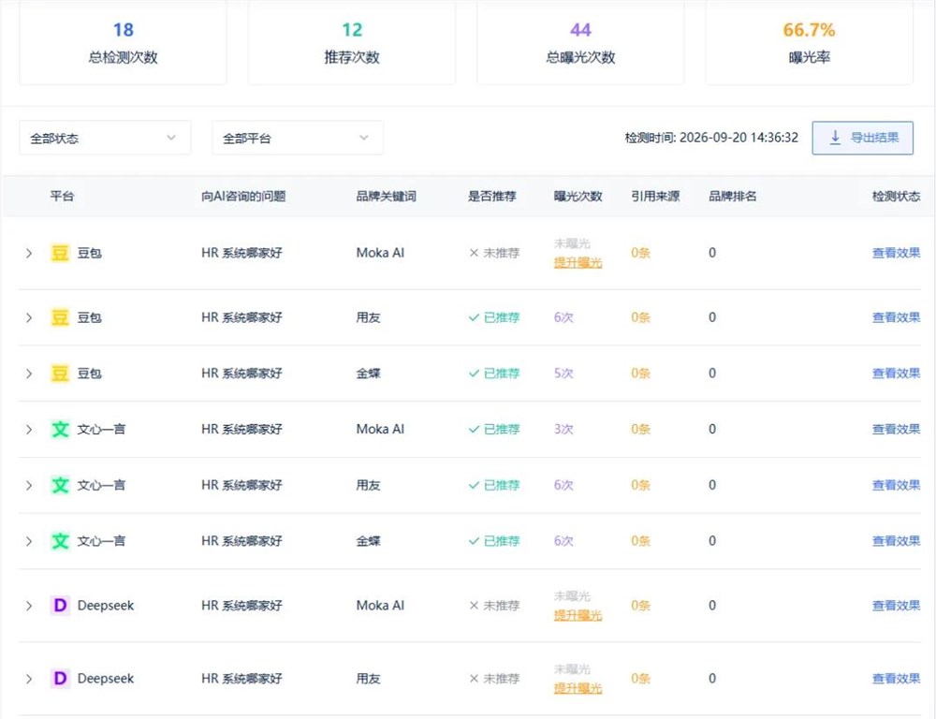Click the 引用来源 column header
Viewport: 936px width, 719px height.
click(655, 197)
